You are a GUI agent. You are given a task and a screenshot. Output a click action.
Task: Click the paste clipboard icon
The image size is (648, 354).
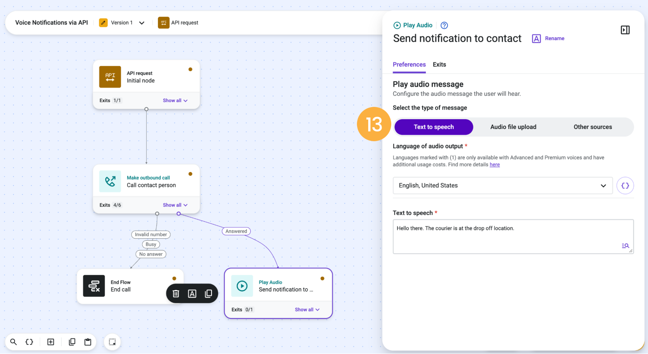click(x=88, y=342)
